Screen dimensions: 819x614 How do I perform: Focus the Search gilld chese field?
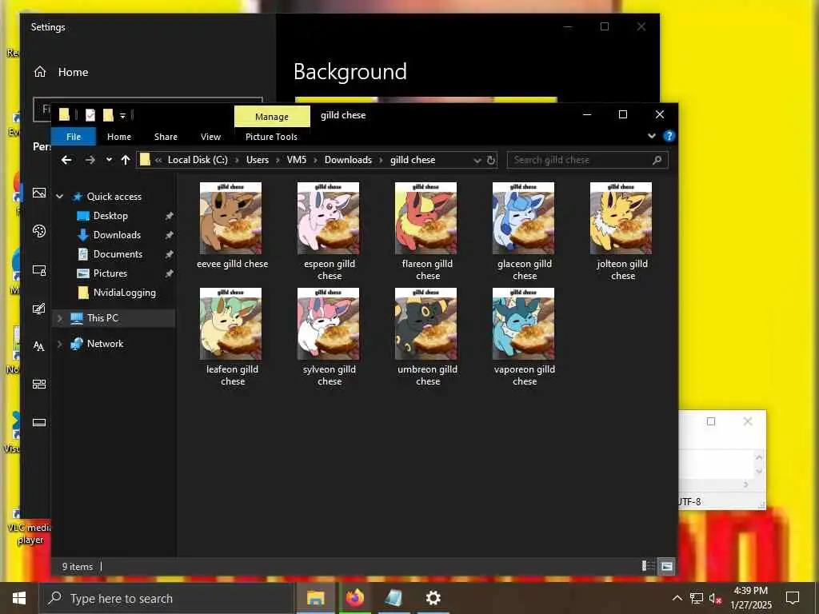pos(587,160)
